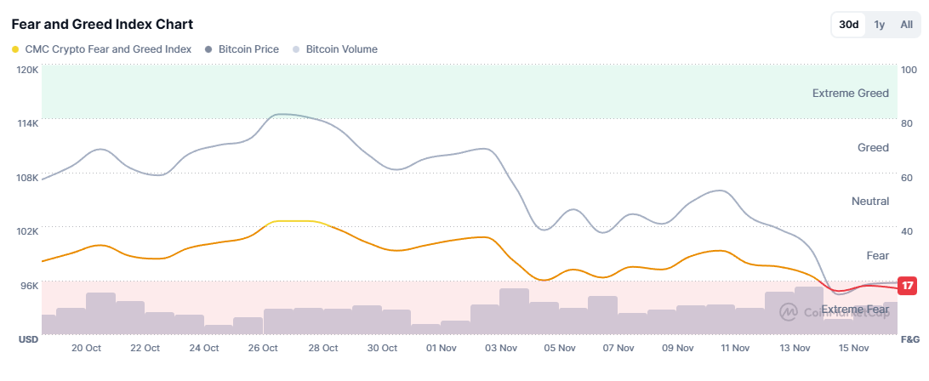The width and height of the screenshot is (929, 381).
Task: Select the 03 Nov date axis marker
Action: 500,348
